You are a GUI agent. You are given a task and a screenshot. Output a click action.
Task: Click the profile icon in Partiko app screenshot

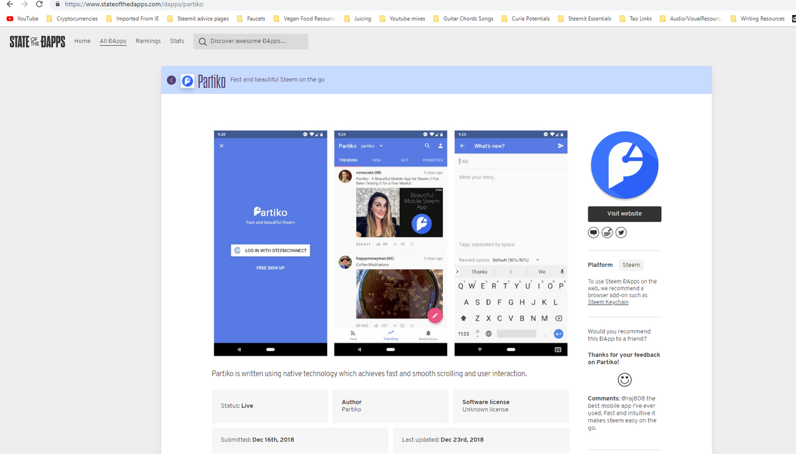[x=440, y=146]
